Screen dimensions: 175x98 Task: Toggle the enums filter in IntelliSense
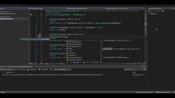[x=84, y=62]
